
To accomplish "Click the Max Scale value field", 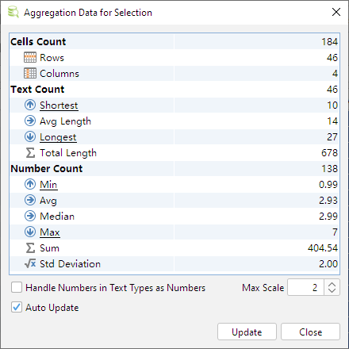I will (305, 287).
